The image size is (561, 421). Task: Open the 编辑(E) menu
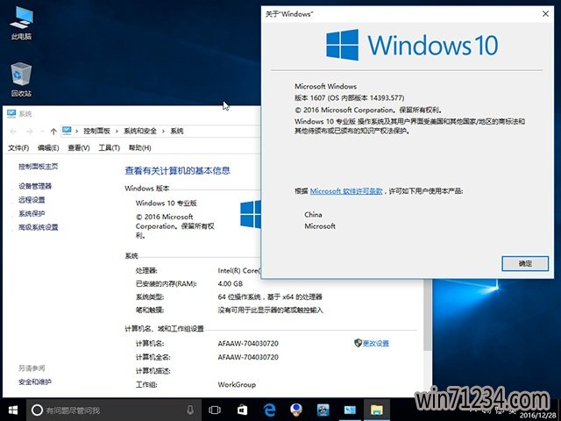point(48,148)
